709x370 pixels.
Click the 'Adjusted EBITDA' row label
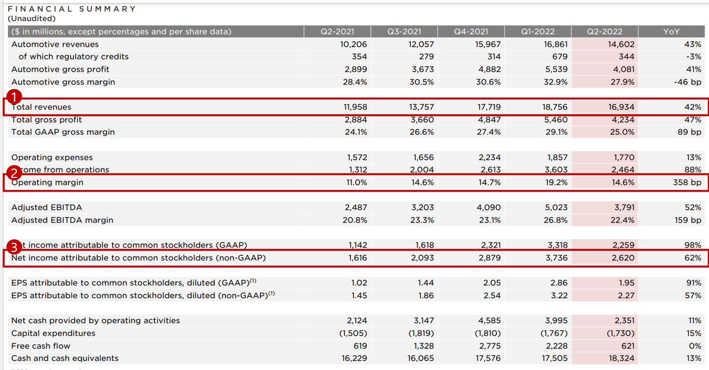tap(47, 208)
